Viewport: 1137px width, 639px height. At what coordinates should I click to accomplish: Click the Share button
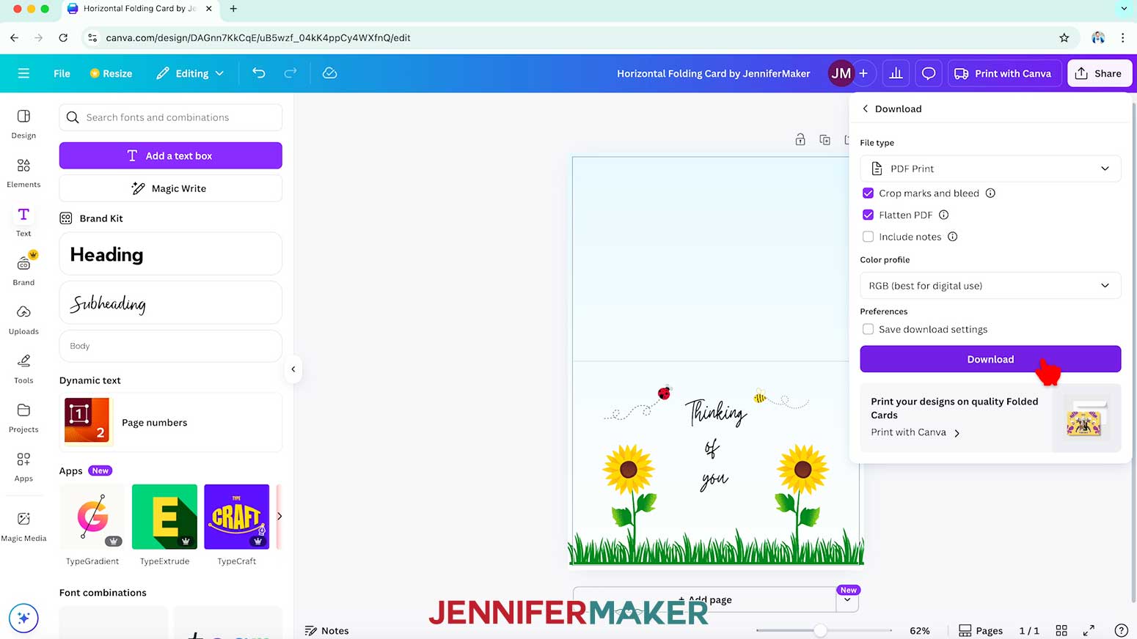click(1099, 73)
